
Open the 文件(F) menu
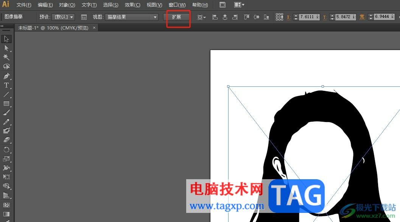tap(24, 5)
